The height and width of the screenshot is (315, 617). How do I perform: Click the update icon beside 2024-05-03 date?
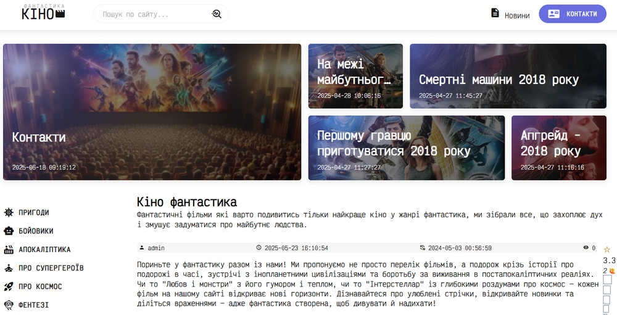pos(422,248)
